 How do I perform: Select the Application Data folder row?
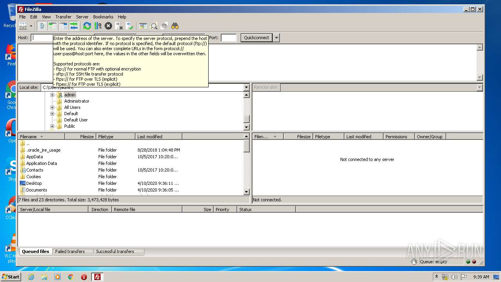[131, 163]
